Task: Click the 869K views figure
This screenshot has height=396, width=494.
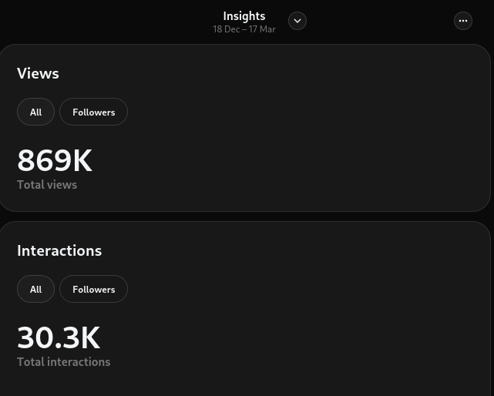Action: point(54,160)
